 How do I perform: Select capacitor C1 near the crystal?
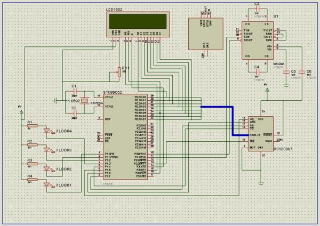(x=74, y=92)
